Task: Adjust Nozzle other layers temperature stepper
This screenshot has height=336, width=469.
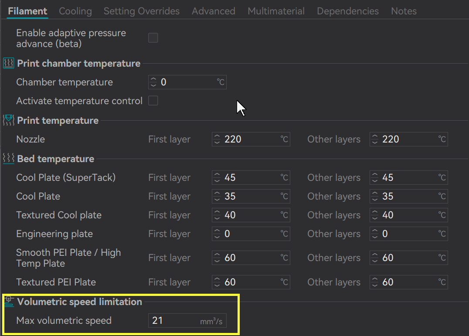Action: tap(375, 139)
